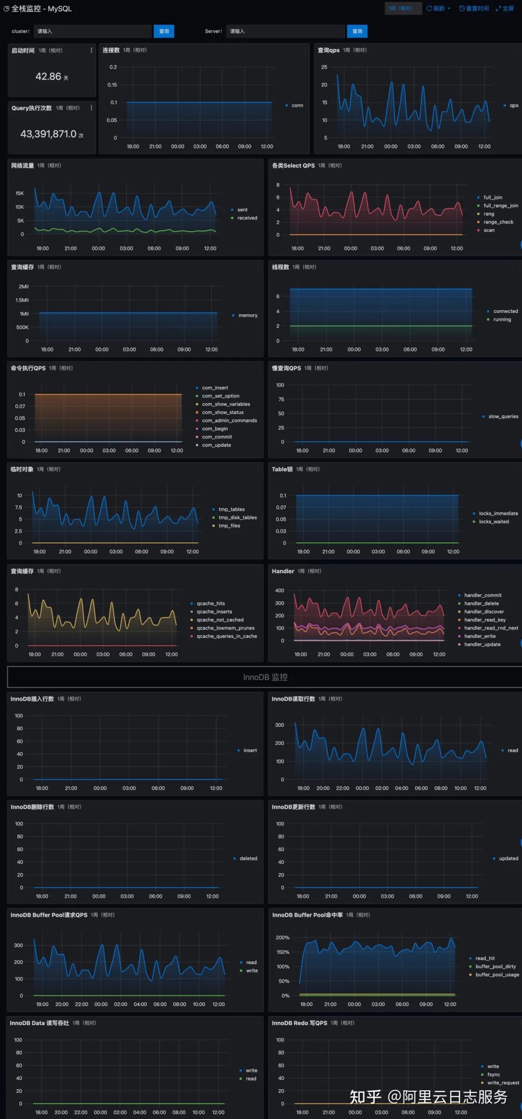522x1119 pixels.
Task: Click the write_request legend label
Action: (x=503, y=1083)
